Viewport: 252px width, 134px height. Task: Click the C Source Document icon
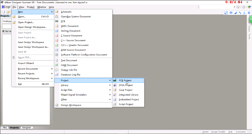click(57, 36)
